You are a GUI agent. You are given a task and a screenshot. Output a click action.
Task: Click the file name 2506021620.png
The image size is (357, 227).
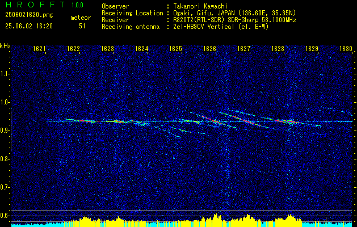[29, 15]
